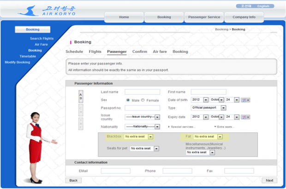Screen dimensions: 286x189
Task: Open Expiry date day dropdown
Action: 232,117
